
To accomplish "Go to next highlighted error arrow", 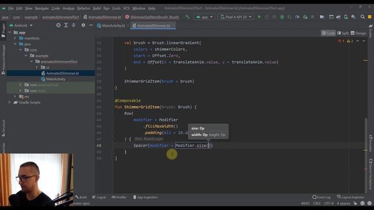I will click(363, 41).
